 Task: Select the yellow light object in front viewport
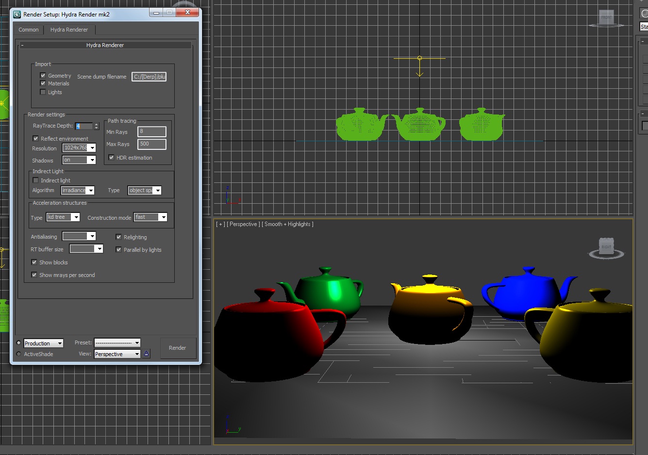click(420, 59)
